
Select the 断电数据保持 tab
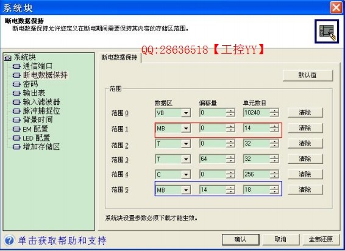pyautogui.click(x=119, y=57)
